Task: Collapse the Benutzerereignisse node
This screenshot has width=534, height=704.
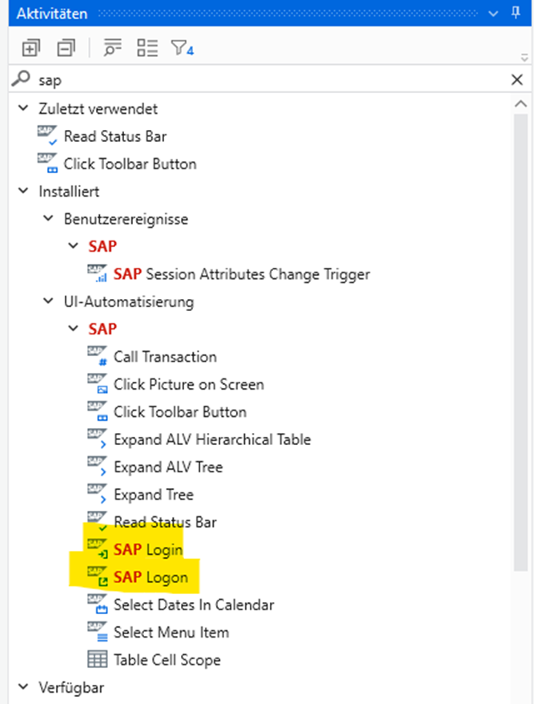Action: [x=48, y=219]
